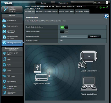The height and width of the screenshot is (103, 111).
Task: Click the green printer status icon
Action: [107, 7]
